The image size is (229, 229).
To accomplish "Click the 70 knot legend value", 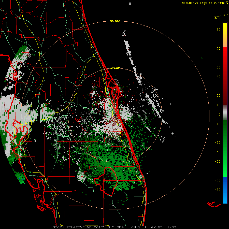I will point(219,49).
